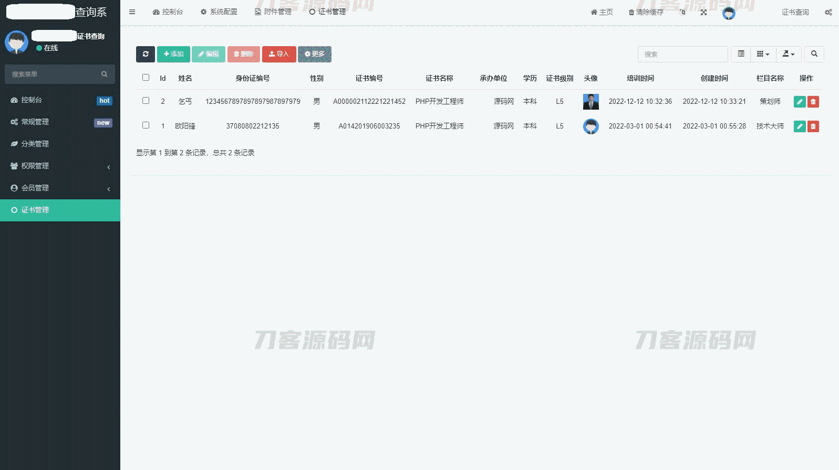This screenshot has width=839, height=470.
Task: Enter fullscreen mode using the expand icon
Action: (x=703, y=12)
